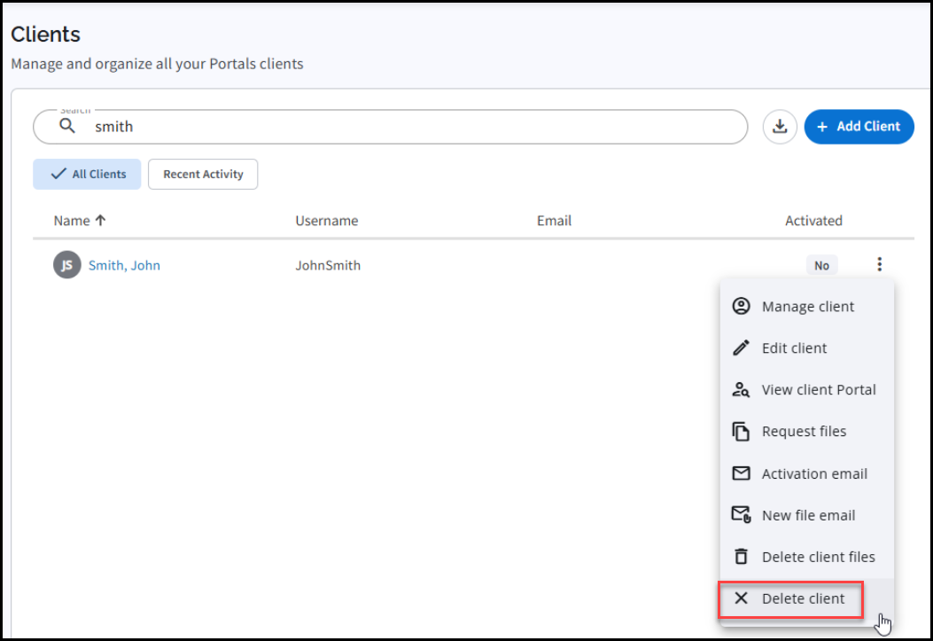Click the search magnifier icon

click(x=67, y=126)
